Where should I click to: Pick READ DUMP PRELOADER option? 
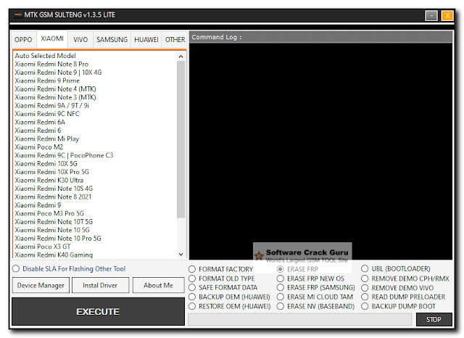[x=403, y=297]
